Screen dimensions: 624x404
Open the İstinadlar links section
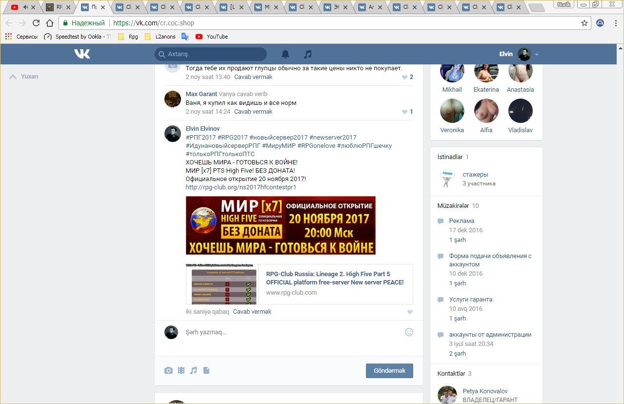tap(450, 157)
